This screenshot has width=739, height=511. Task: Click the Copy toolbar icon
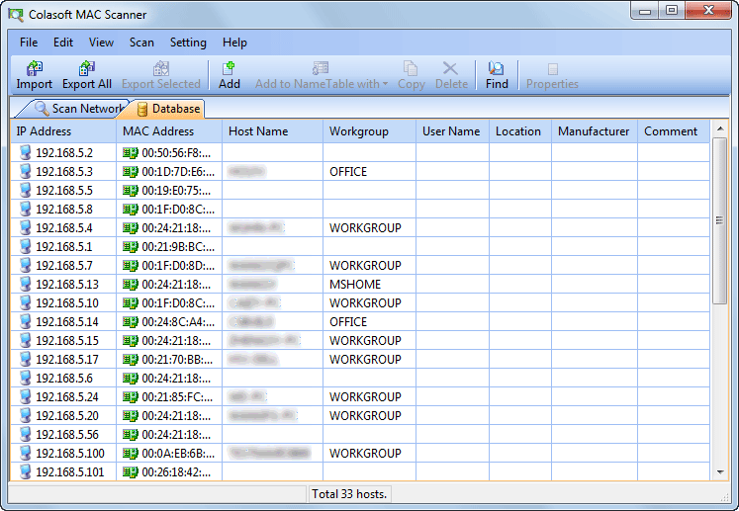pos(411,69)
